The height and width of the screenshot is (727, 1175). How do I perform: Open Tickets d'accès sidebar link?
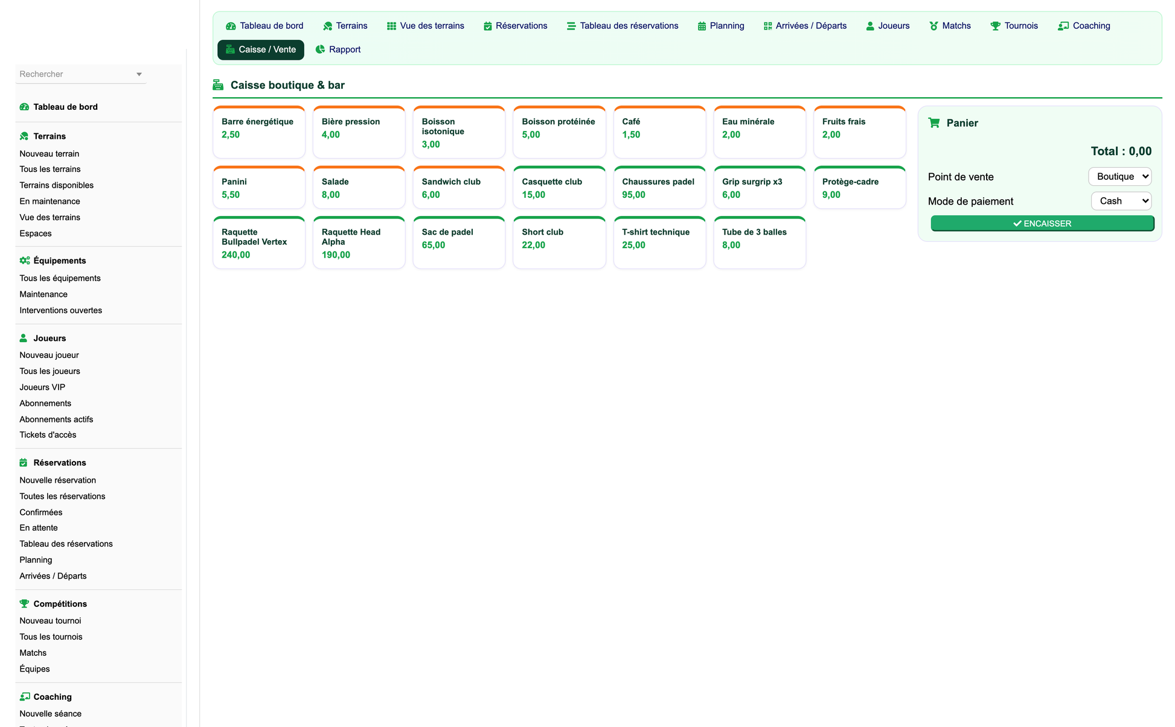point(48,435)
